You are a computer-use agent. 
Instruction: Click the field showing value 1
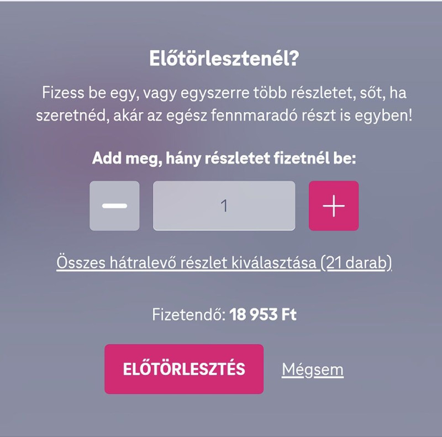[224, 206]
